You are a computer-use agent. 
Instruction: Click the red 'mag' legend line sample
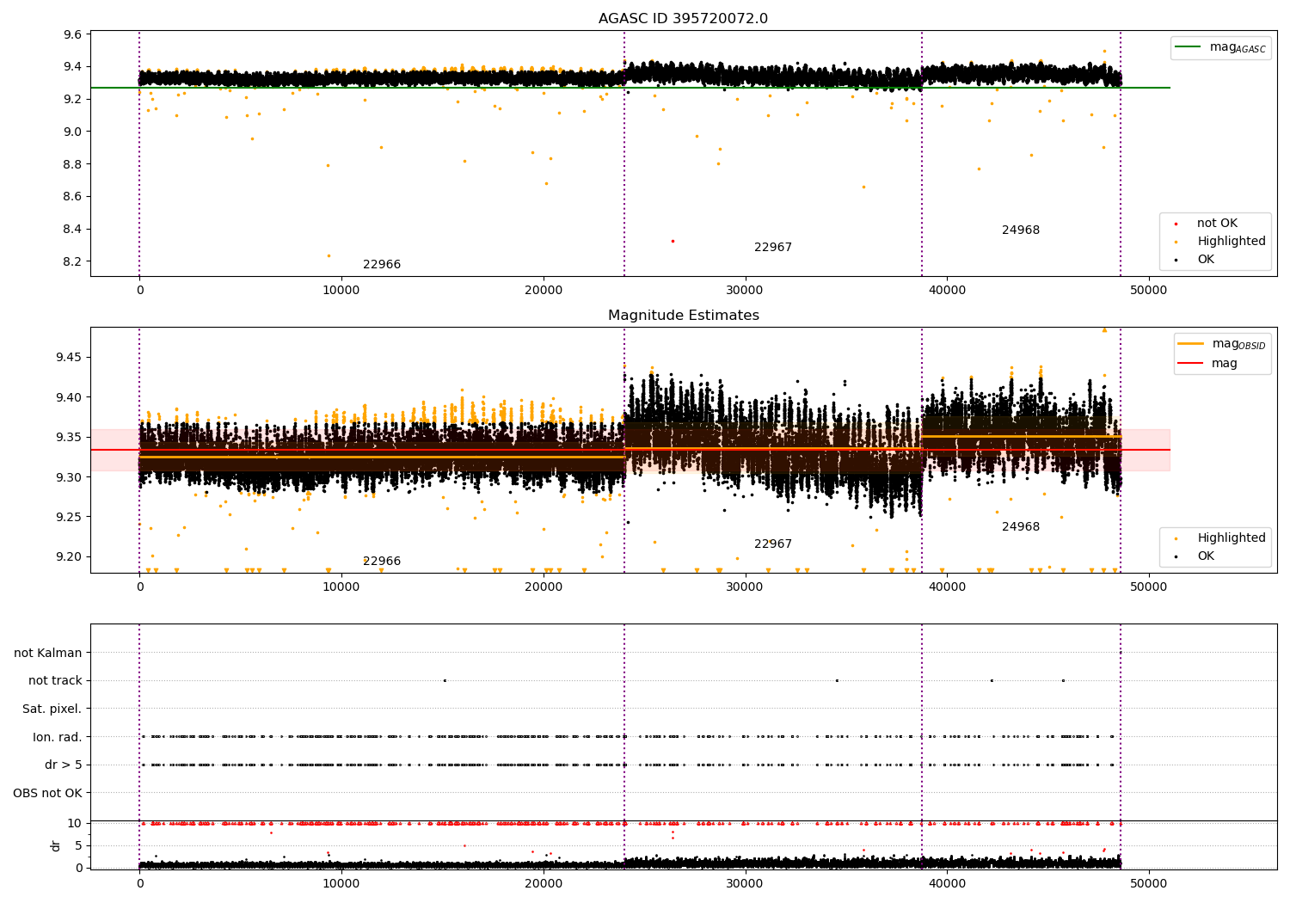tap(1190, 364)
